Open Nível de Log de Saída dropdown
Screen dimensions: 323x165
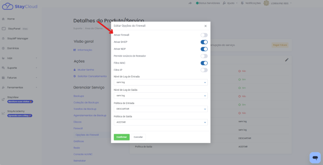coord(161,95)
